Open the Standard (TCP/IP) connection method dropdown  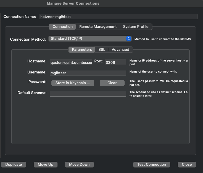pyautogui.click(x=87, y=39)
